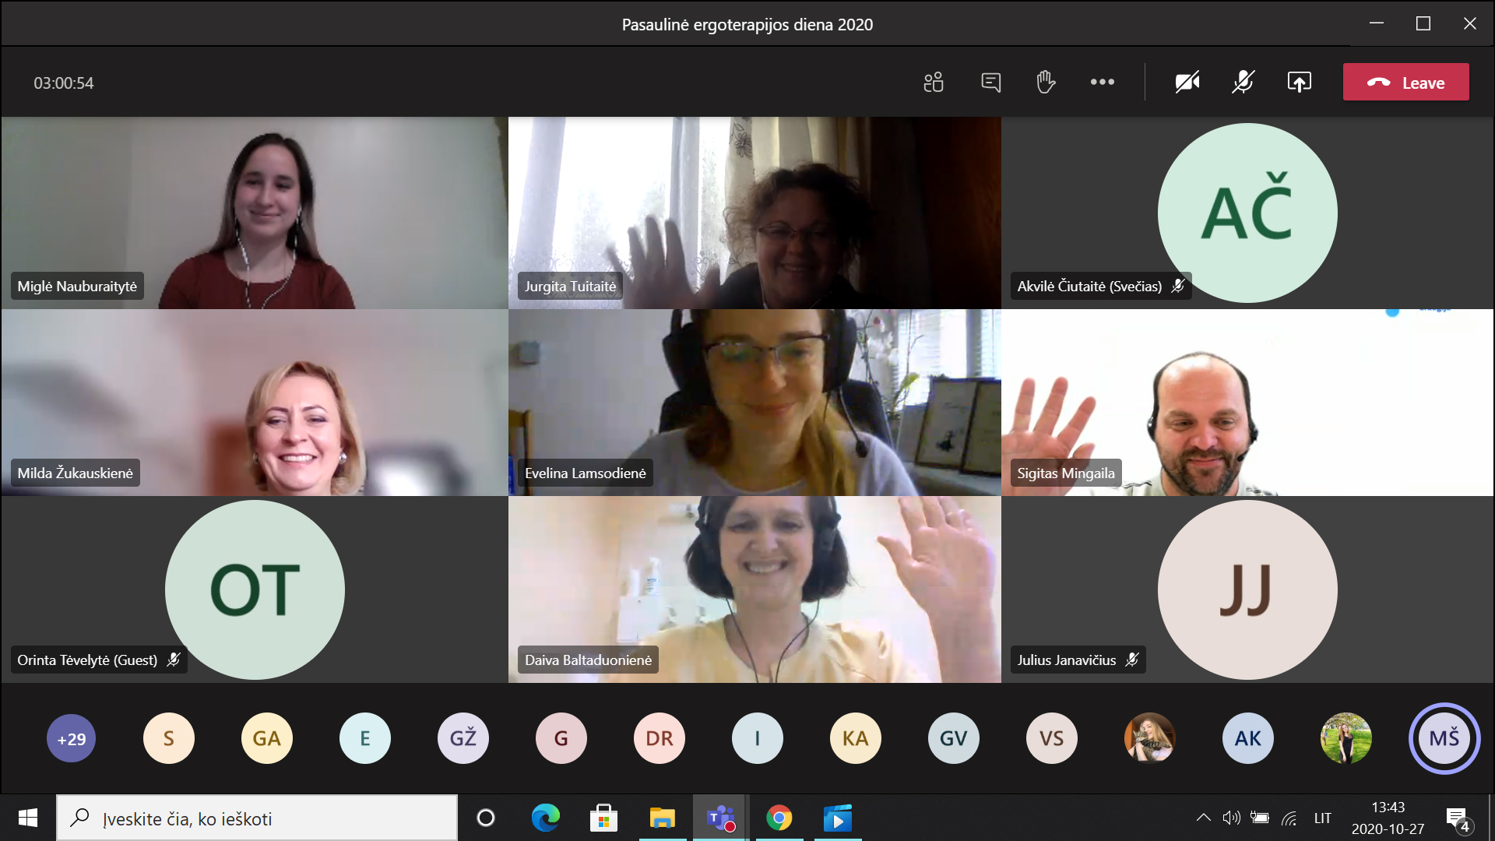Viewport: 1495px width, 841px height.
Task: Open Cortana from the taskbar
Action: click(486, 818)
